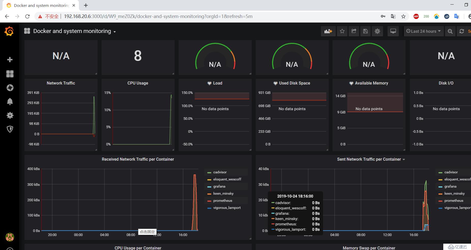Image resolution: width=471 pixels, height=250 pixels.
Task: Click the Network Traffic panel title
Action: [x=61, y=83]
